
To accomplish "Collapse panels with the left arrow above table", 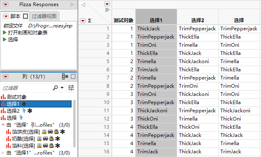I will (83, 5).
